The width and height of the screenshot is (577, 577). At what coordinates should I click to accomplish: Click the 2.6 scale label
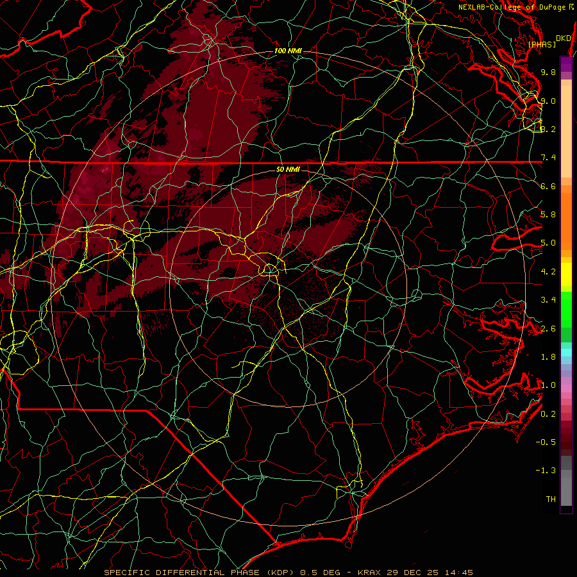tap(548, 329)
